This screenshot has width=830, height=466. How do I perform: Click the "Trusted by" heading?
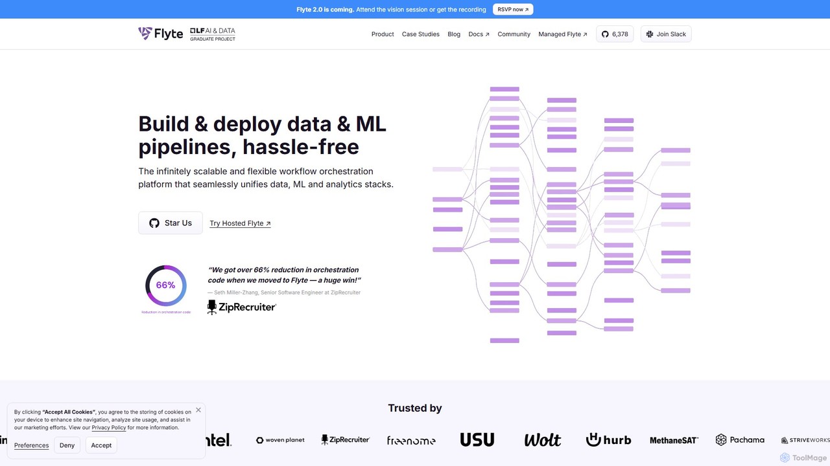click(x=415, y=408)
